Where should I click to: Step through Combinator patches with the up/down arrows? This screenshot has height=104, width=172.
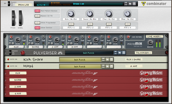tap(126, 4)
